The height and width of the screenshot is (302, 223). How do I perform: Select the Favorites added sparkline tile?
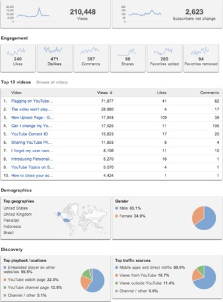(164, 58)
